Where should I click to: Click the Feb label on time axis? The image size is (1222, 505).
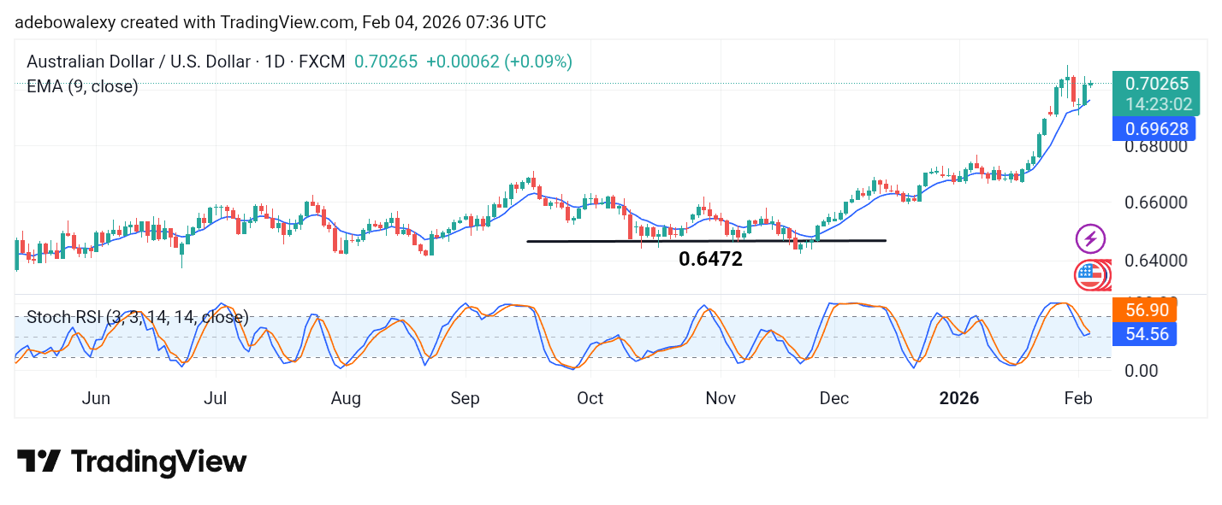click(1078, 398)
